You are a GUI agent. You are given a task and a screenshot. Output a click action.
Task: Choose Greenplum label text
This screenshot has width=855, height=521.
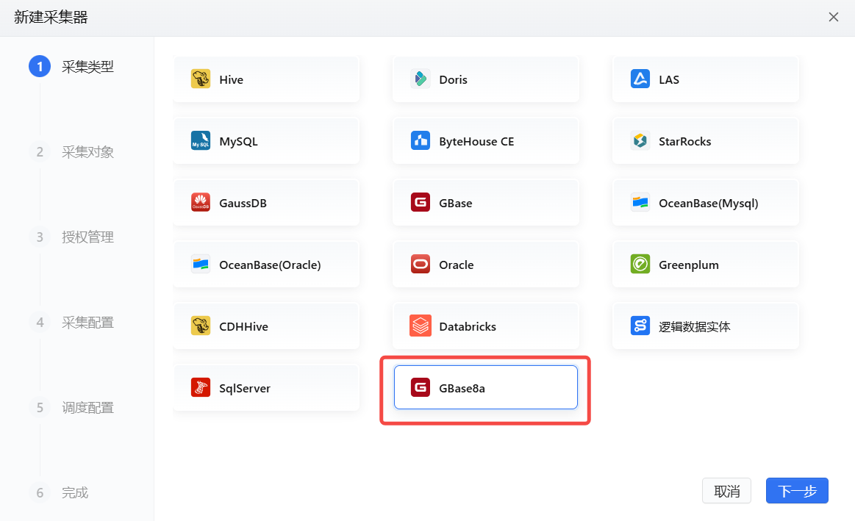pos(689,265)
